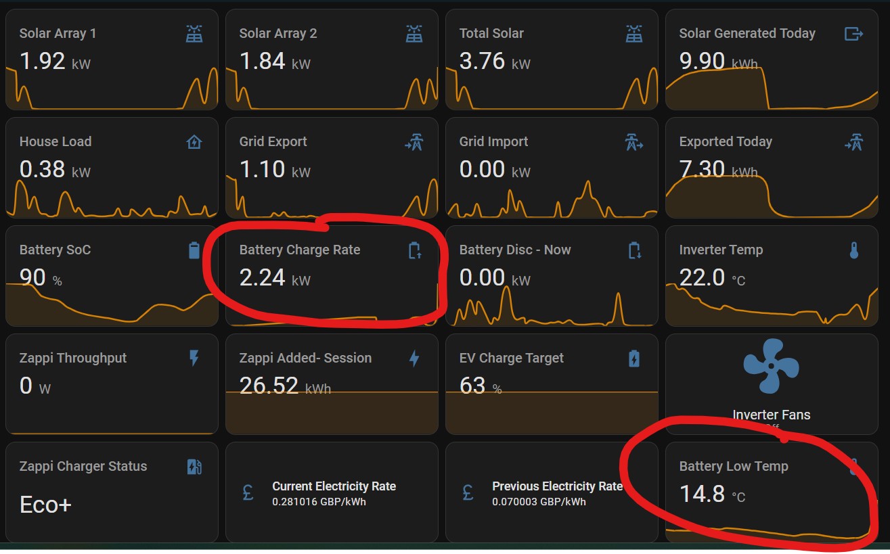
Task: Open the Zappi Added- Session card title
Action: [305, 358]
